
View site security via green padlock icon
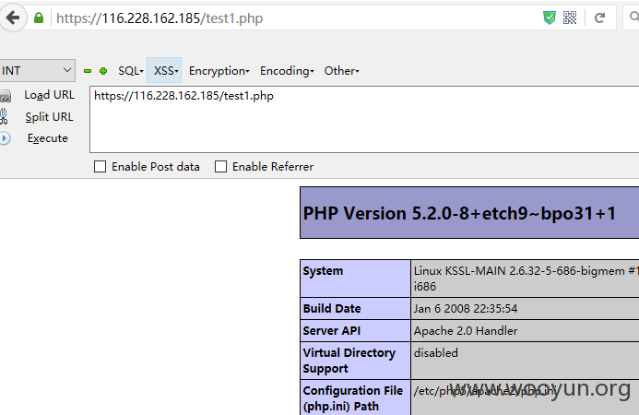[39, 18]
